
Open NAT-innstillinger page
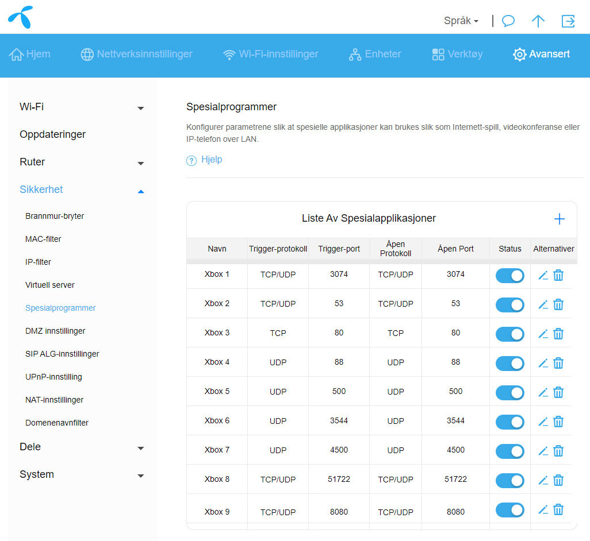[x=55, y=400]
